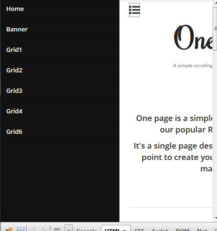Click the Firebug forward arrow icon

click(x=44, y=229)
